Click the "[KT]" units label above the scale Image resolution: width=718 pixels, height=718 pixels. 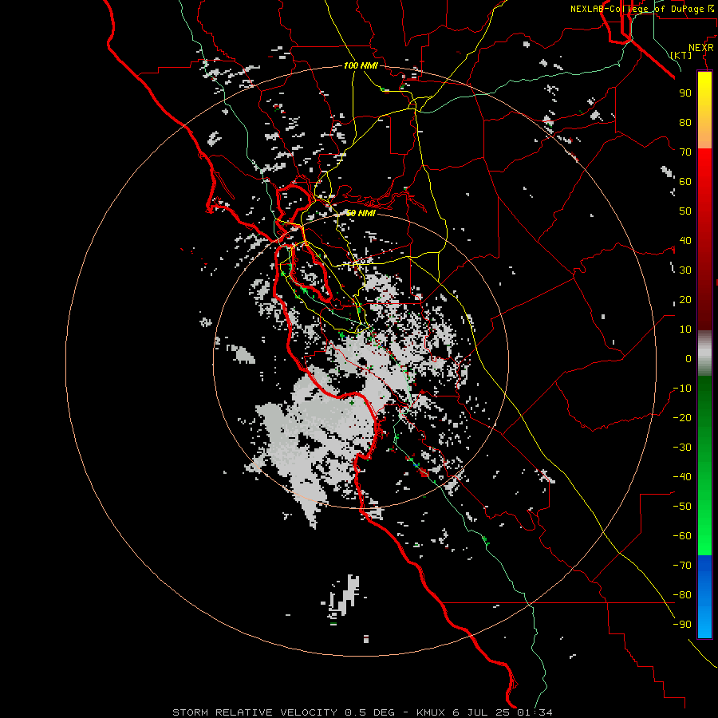(x=681, y=55)
